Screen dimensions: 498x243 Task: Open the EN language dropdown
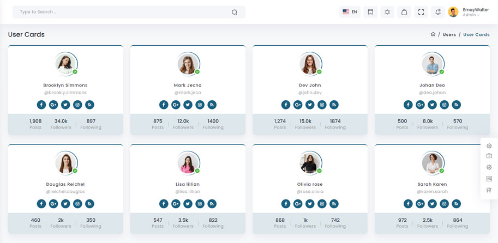(350, 12)
